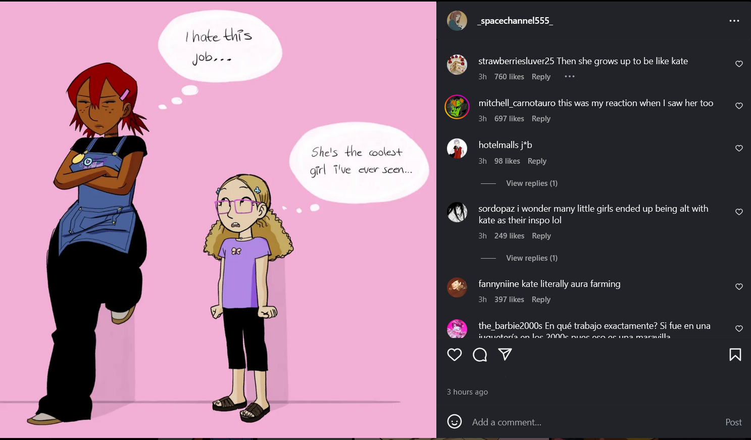Like sordopaz's comment with heart
The height and width of the screenshot is (440, 751).
(739, 212)
